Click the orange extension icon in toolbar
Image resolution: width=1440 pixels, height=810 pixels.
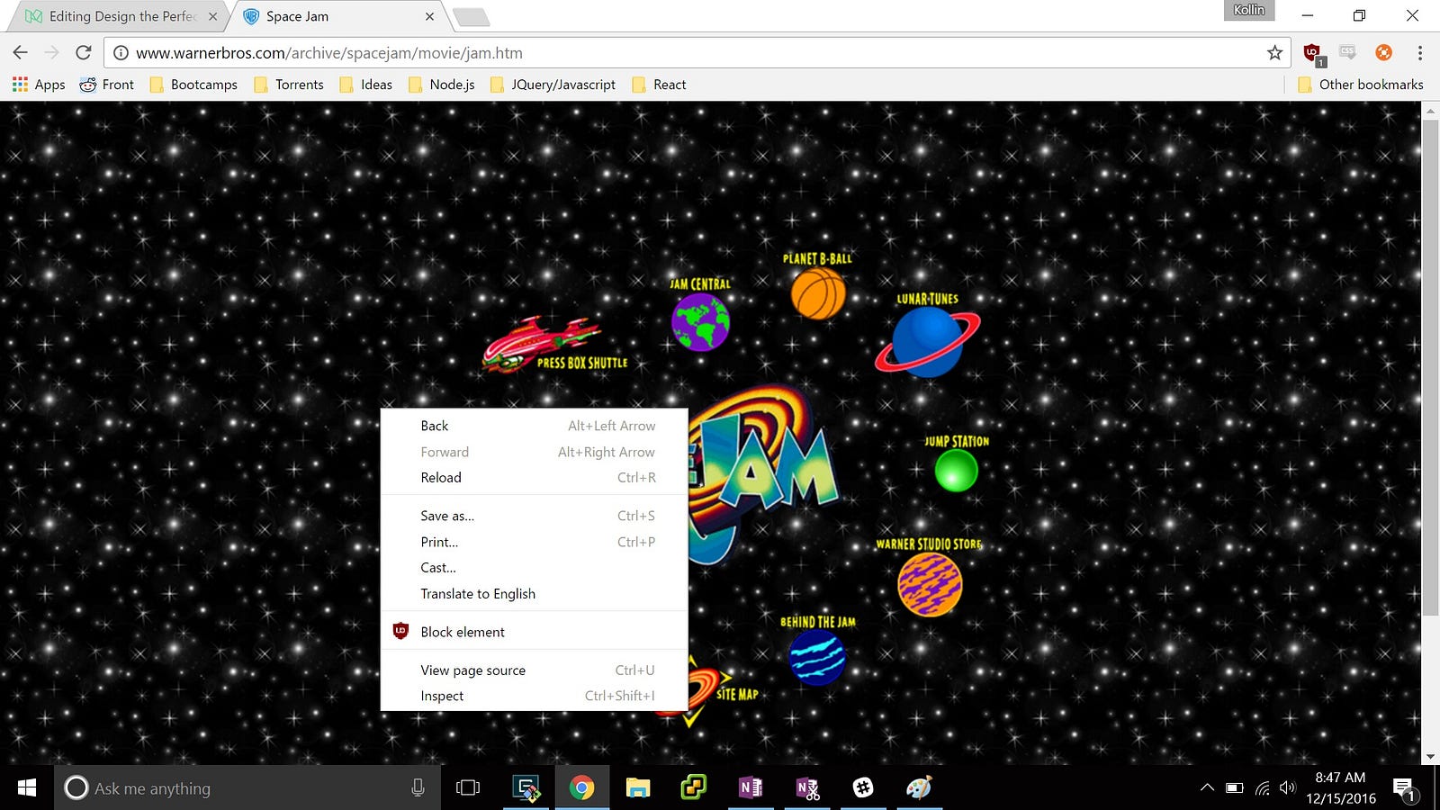1384,53
